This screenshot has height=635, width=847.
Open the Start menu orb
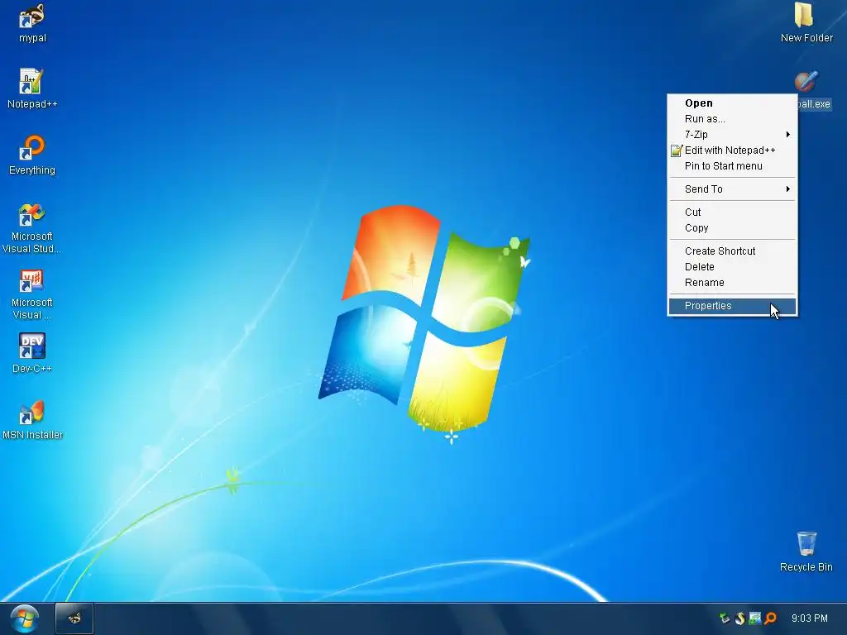coord(24,618)
